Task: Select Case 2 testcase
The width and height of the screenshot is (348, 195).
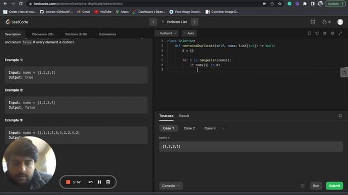Action: (189, 128)
